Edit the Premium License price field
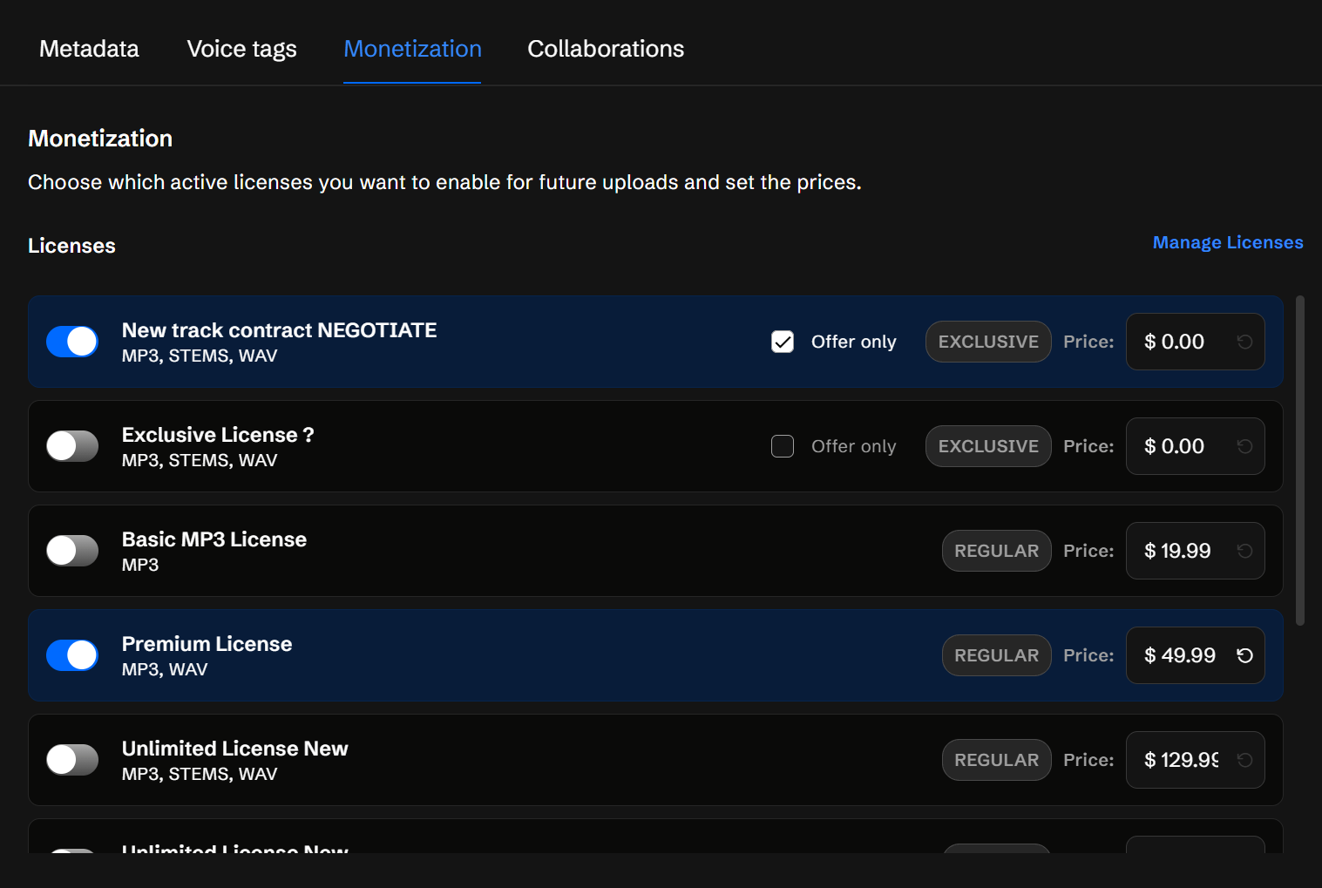This screenshot has height=888, width=1322. [1181, 655]
